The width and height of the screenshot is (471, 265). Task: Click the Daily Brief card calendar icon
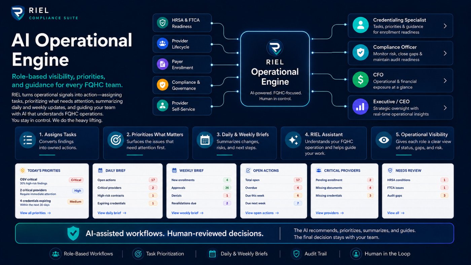pyautogui.click(x=100, y=171)
